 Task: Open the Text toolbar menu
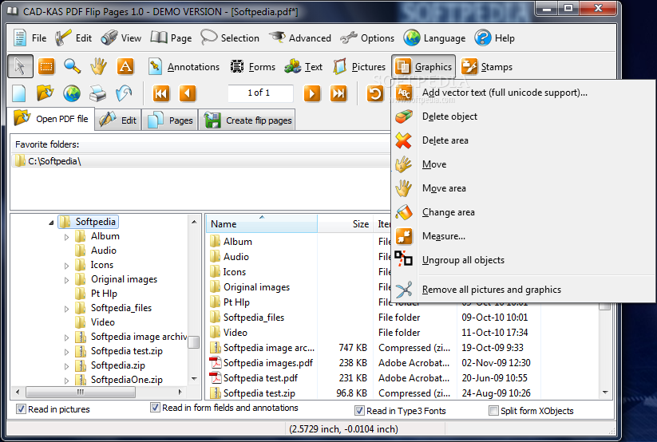303,66
